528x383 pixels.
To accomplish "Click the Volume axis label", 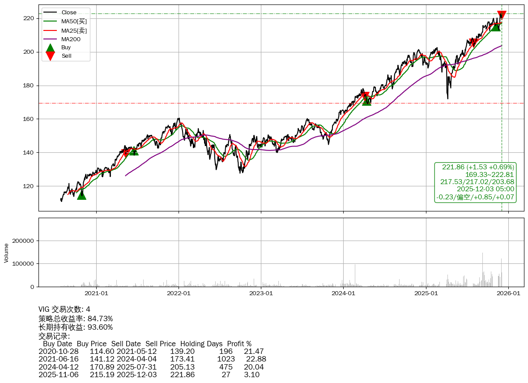I will click(6, 253).
